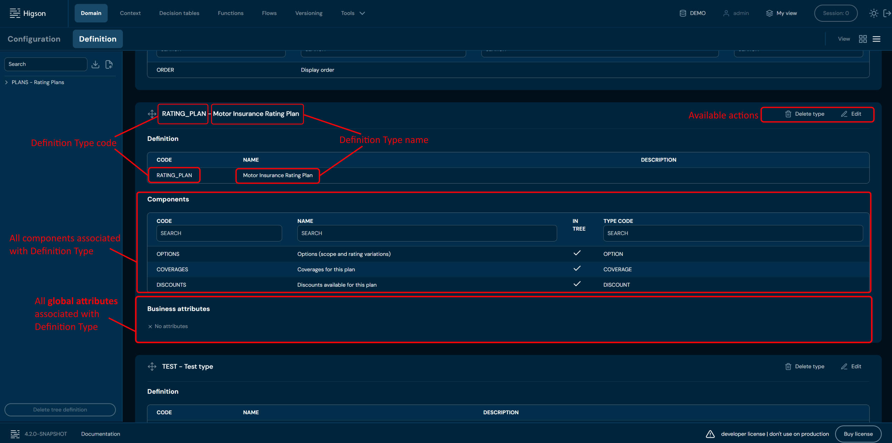Expand PLANS - Rating Plans tree node
This screenshot has width=892, height=443.
7,82
